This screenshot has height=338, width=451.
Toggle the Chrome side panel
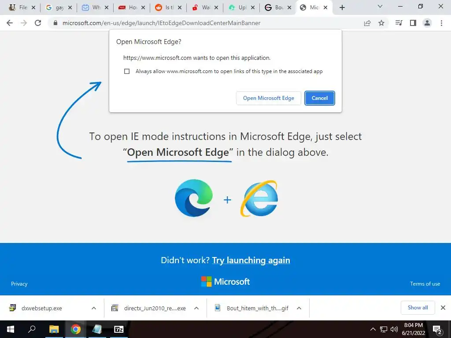(x=413, y=23)
